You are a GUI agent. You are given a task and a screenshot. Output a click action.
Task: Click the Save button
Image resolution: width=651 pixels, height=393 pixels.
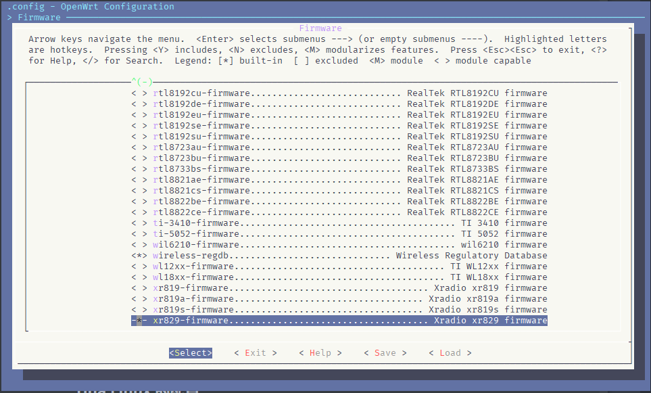pos(385,352)
